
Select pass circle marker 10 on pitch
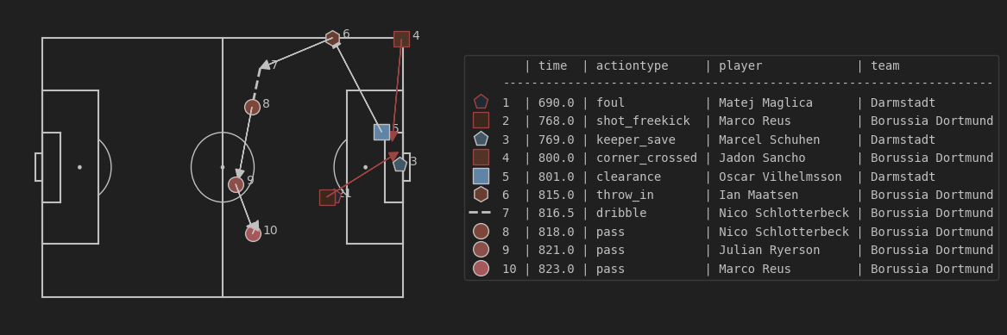254,233
